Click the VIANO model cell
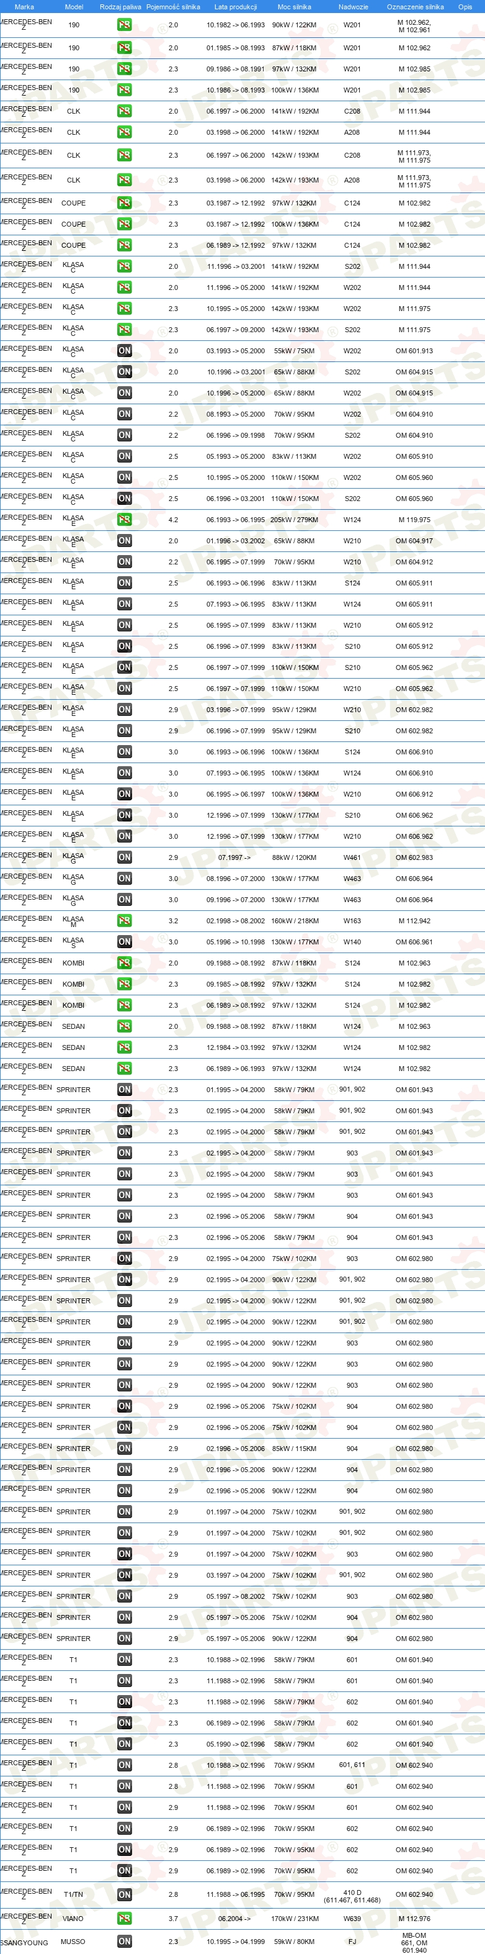Image resolution: width=485 pixels, height=1954 pixels. [x=74, y=1919]
